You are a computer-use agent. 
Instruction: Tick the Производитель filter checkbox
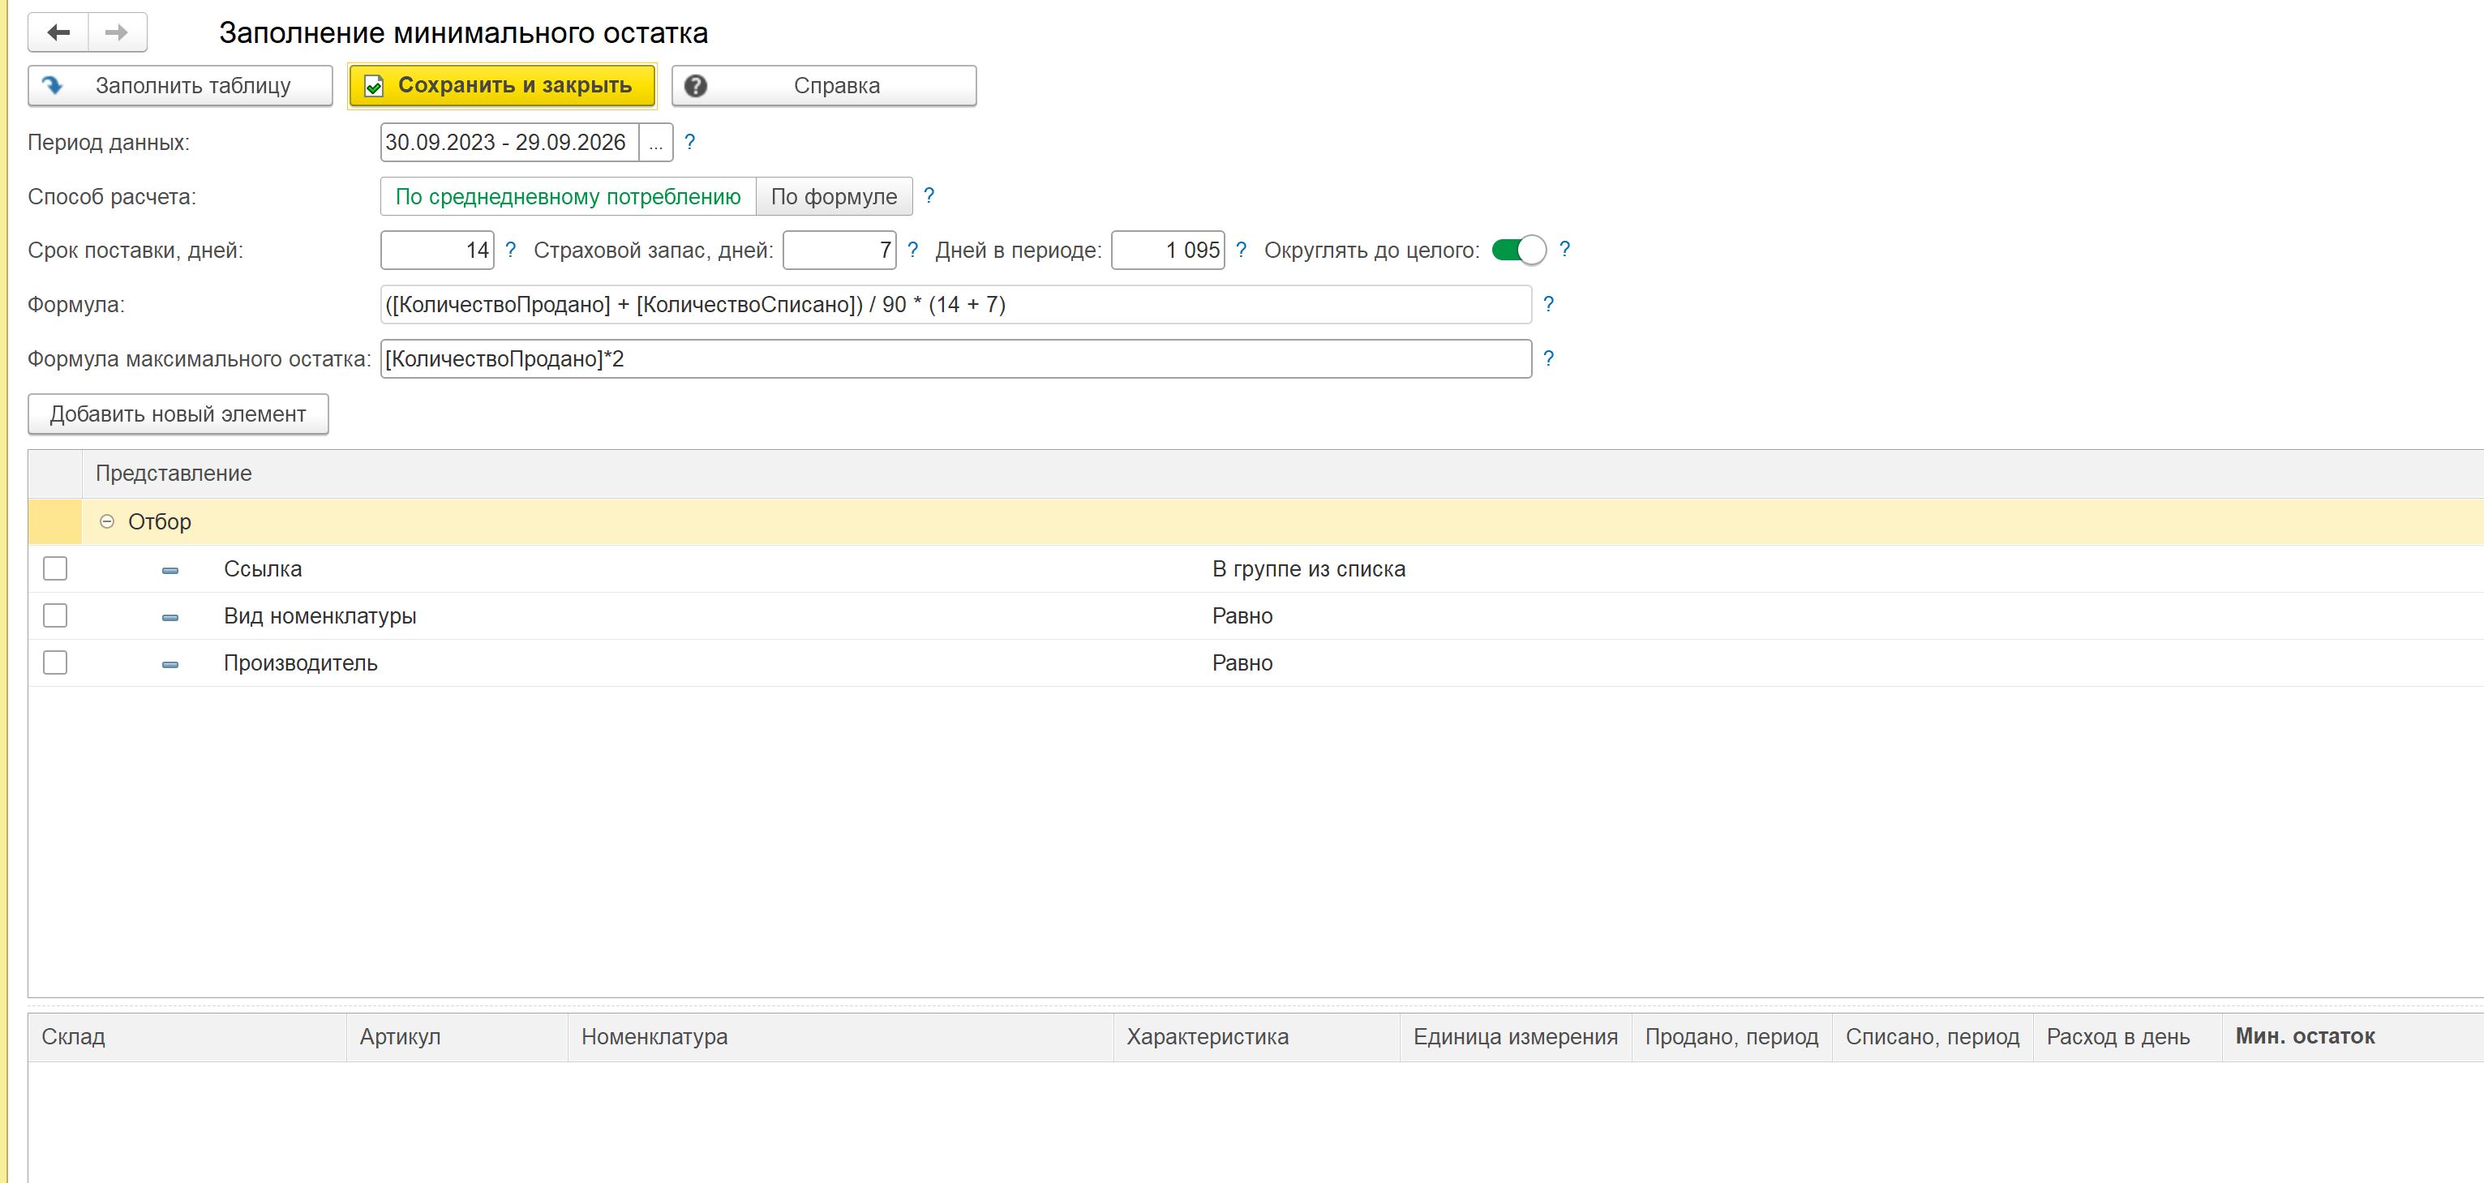(x=55, y=662)
